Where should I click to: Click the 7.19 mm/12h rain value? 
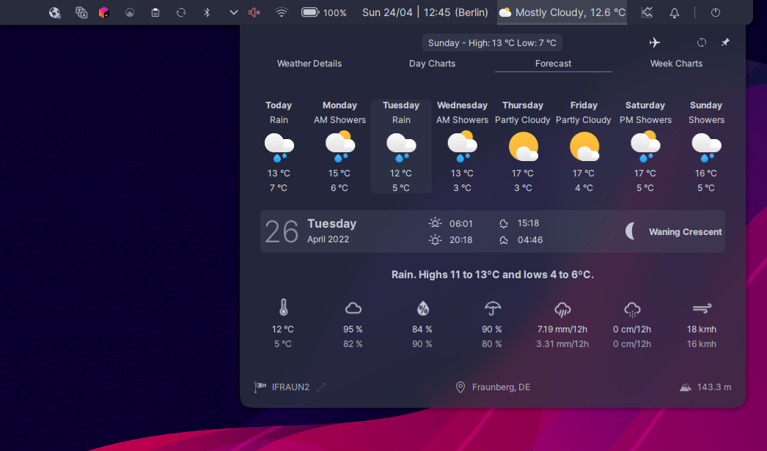point(562,329)
